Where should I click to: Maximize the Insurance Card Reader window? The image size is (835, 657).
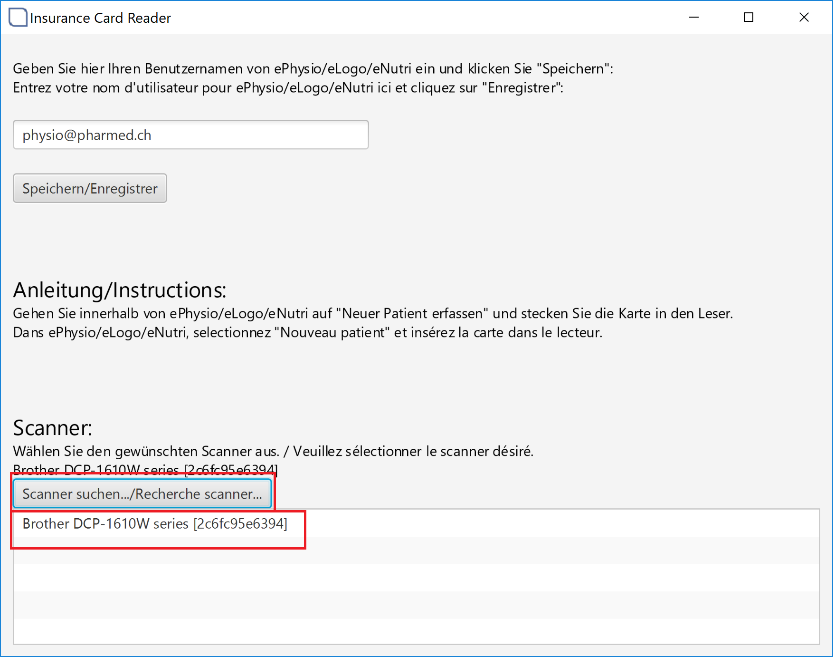(749, 18)
